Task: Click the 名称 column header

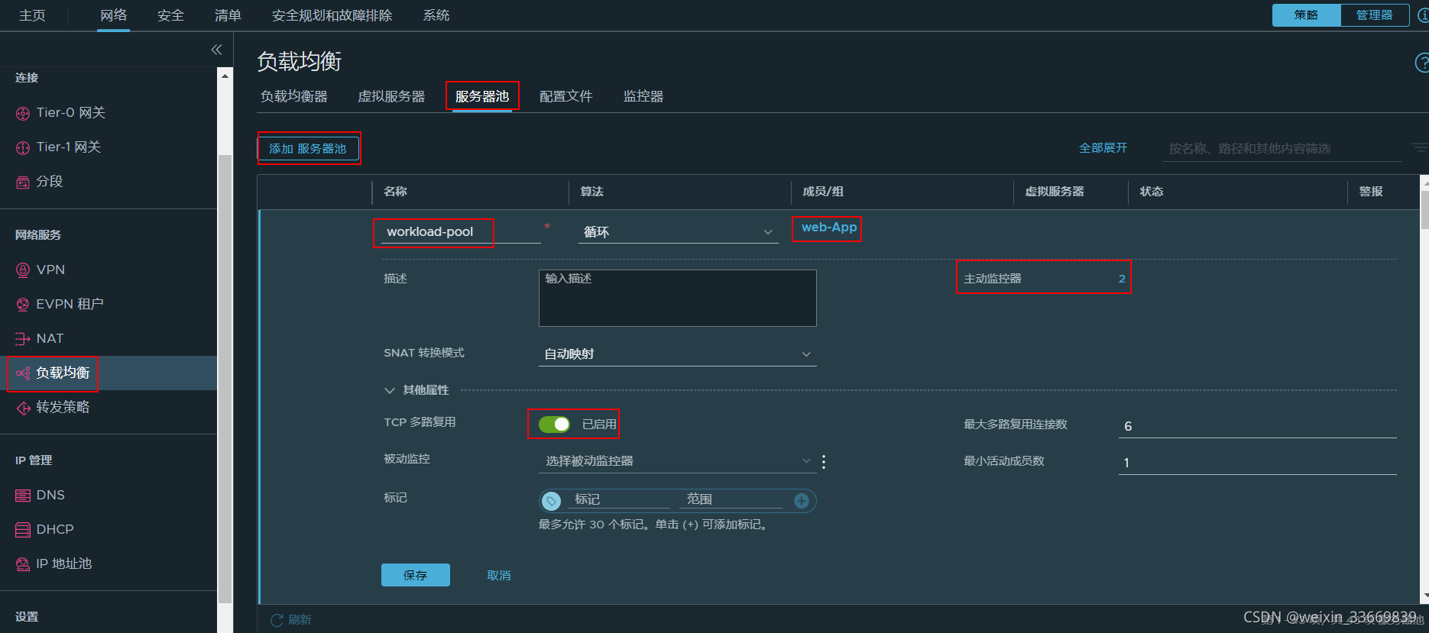Action: 395,192
